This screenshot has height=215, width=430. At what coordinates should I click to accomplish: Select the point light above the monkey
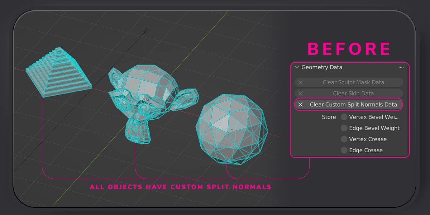coord(146,30)
